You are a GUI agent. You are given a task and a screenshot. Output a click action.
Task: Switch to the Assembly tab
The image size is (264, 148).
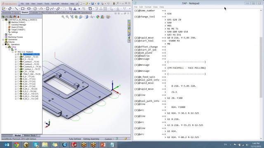(7, 13)
